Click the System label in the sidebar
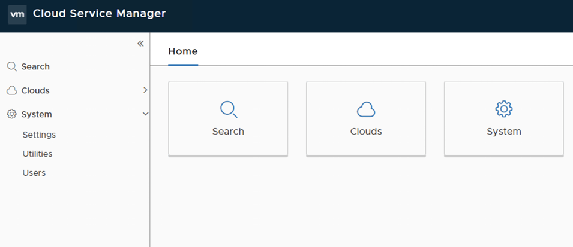The width and height of the screenshot is (573, 247). click(x=37, y=114)
